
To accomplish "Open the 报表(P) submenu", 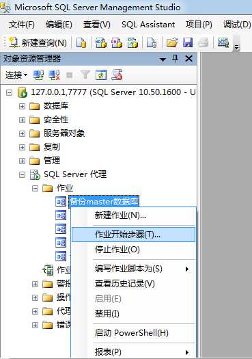I will point(134,352).
